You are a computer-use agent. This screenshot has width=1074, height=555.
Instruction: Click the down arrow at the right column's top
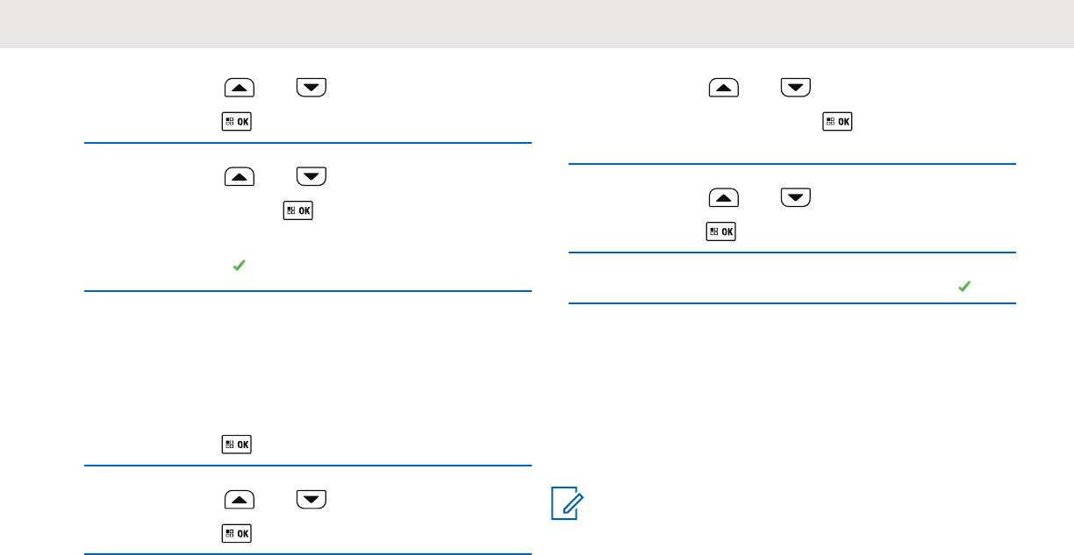(x=796, y=87)
